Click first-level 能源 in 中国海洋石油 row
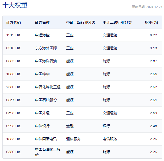The height and width of the screenshot is (161, 164). (x=70, y=61)
